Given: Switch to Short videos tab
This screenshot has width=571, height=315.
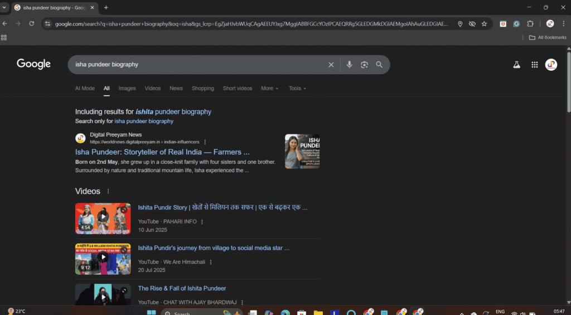Looking at the screenshot, I should [x=238, y=89].
